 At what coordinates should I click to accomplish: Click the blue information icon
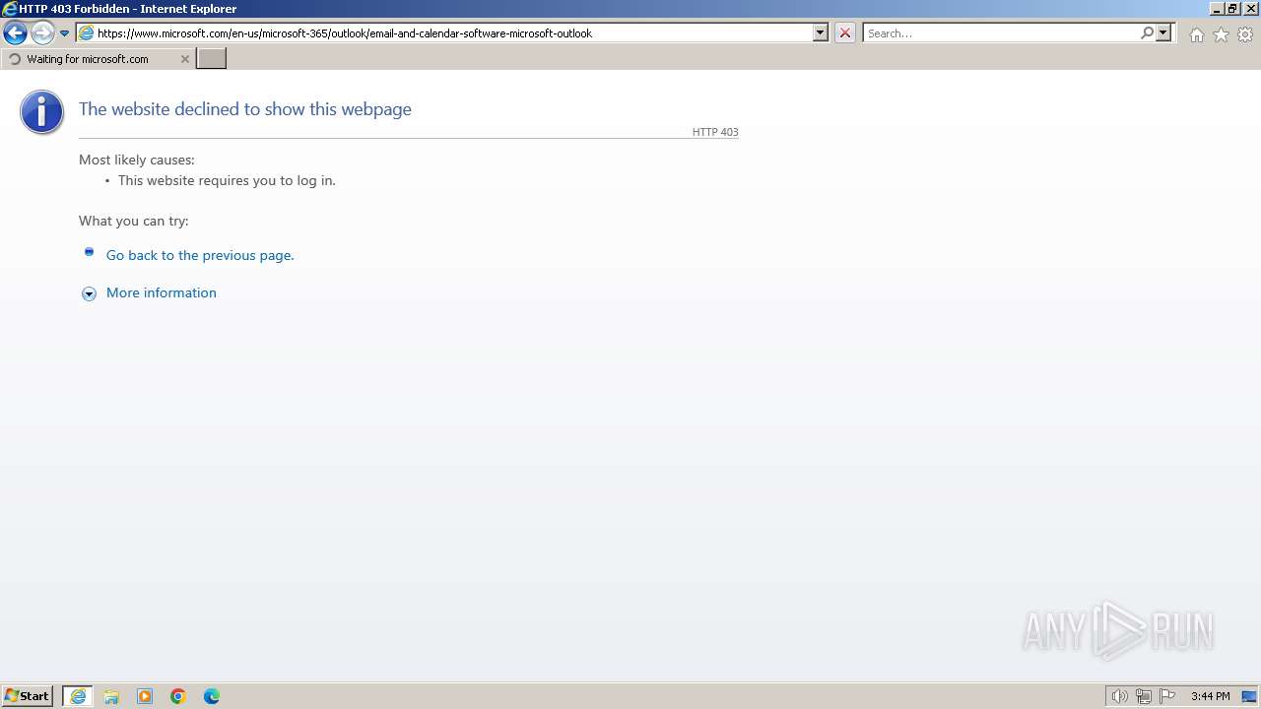point(41,112)
